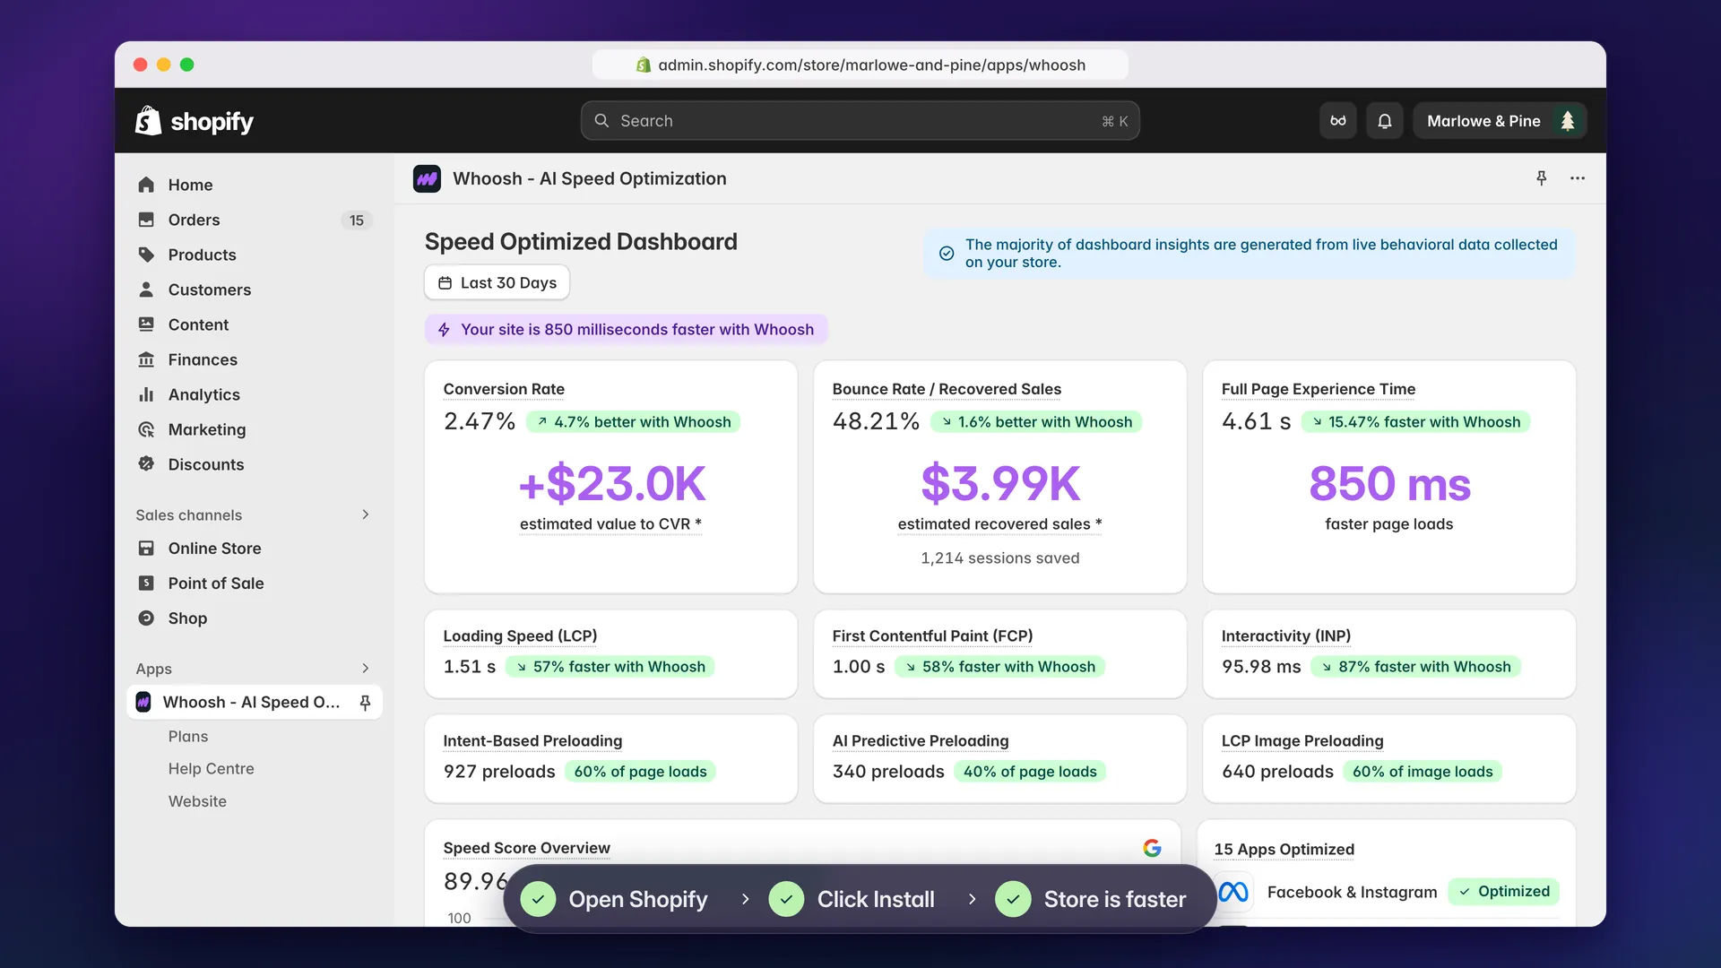The height and width of the screenshot is (968, 1721).
Task: Open the notifications bell
Action: [x=1385, y=121]
